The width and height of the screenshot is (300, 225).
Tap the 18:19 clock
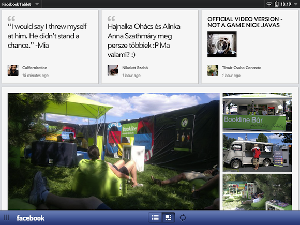pyautogui.click(x=286, y=4)
